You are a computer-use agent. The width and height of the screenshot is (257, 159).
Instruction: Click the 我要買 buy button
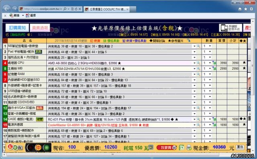[167, 147]
